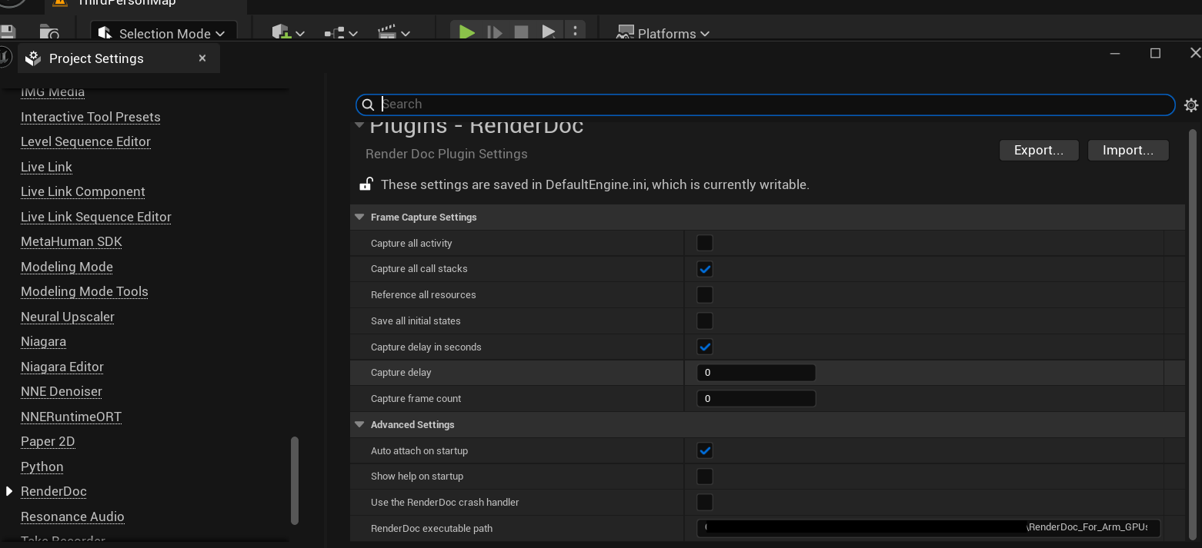Click the Import... button

(1128, 150)
